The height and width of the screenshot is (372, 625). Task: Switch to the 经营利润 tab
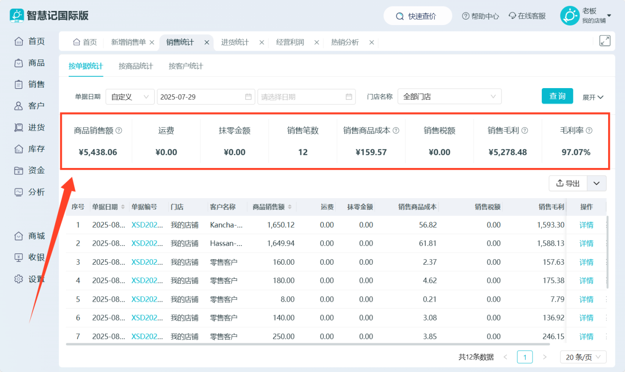coord(290,42)
